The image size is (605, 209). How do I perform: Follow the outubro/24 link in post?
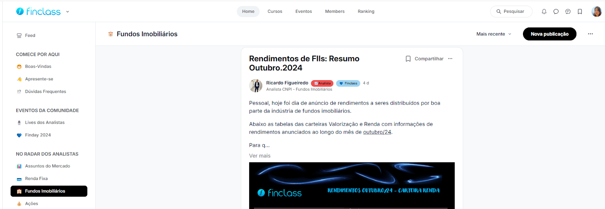tap(377, 132)
